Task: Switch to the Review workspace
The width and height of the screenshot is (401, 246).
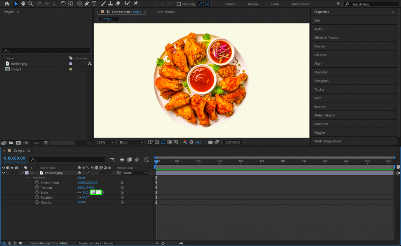Action: coord(253,4)
